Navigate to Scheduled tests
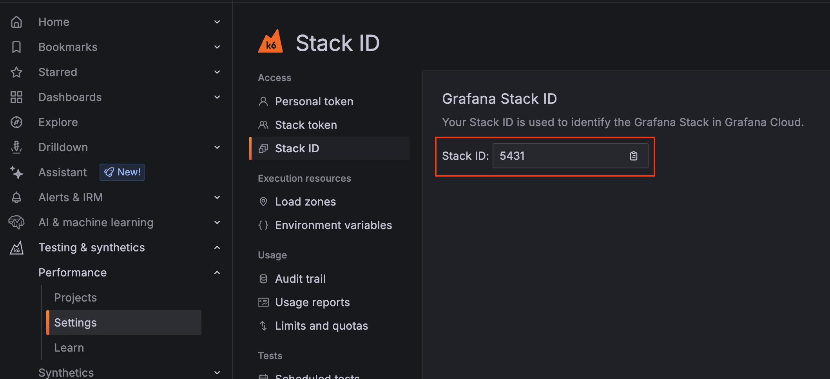 [x=317, y=376]
